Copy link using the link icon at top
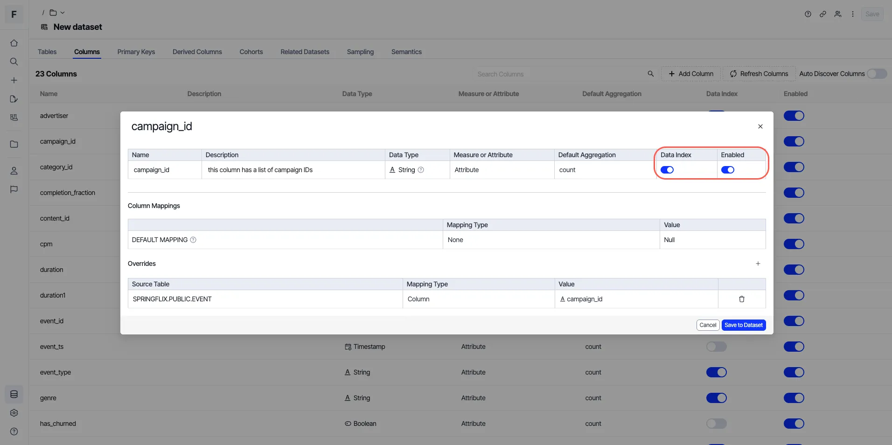The width and height of the screenshot is (892, 445). click(x=823, y=14)
